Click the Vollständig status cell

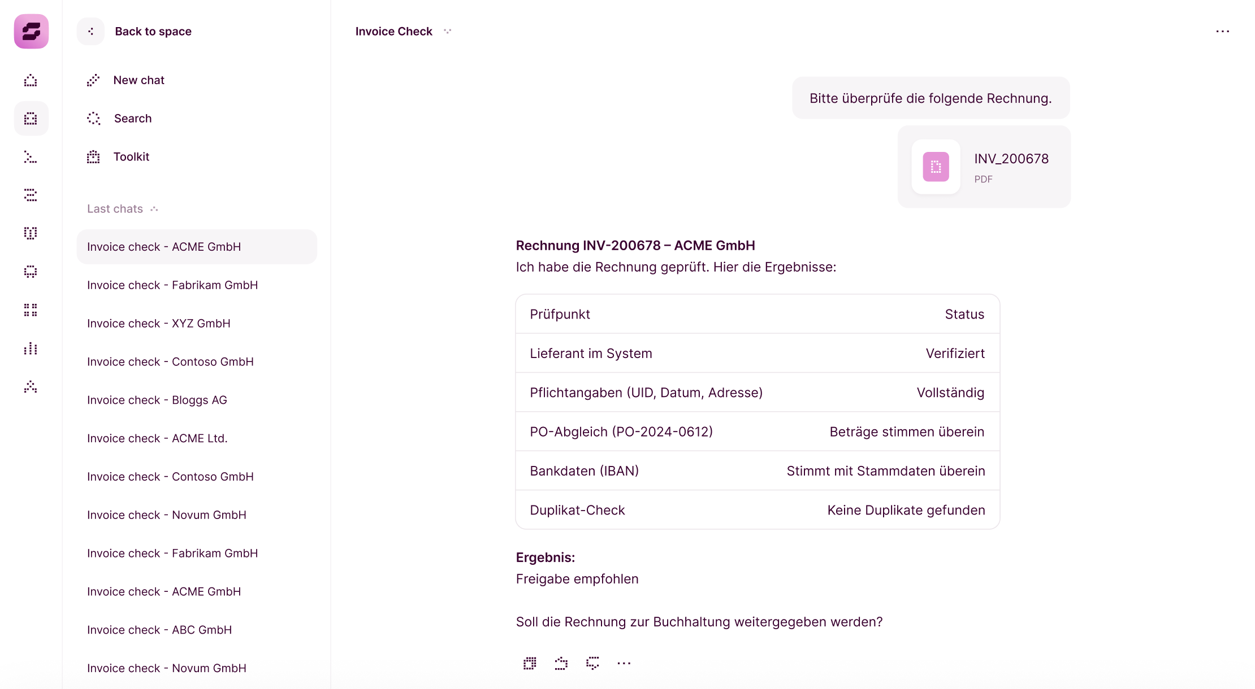(950, 393)
